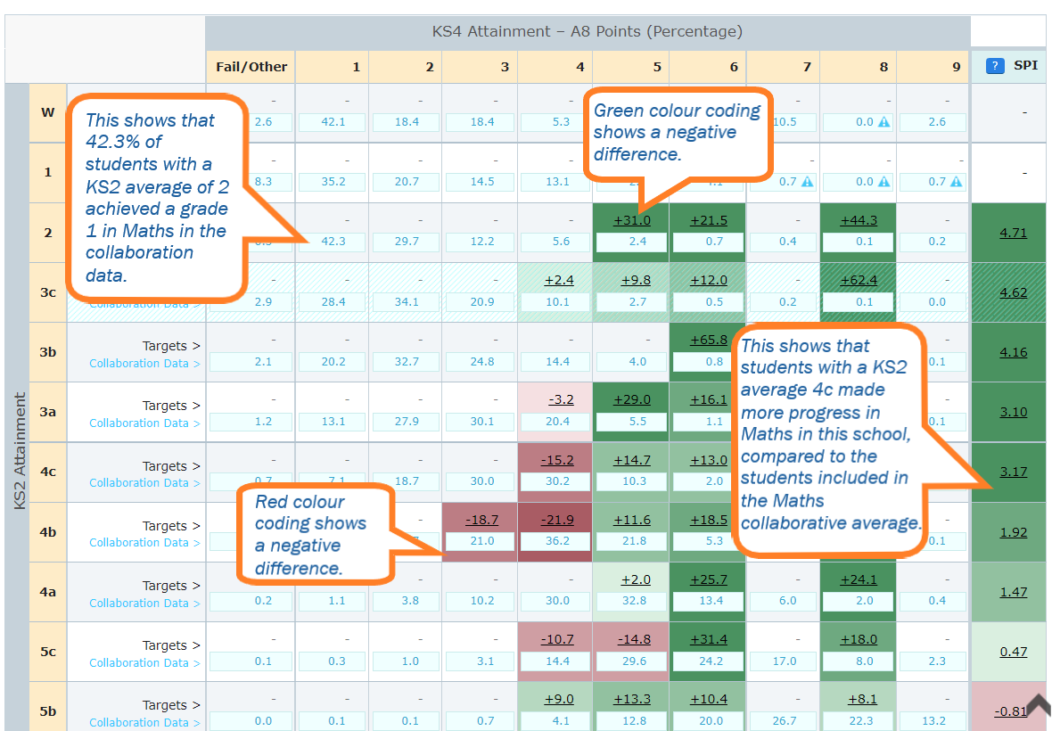Click the warning triangle beside 0.7 under grade 9
This screenshot has height=731, width=1052.
pos(957,182)
